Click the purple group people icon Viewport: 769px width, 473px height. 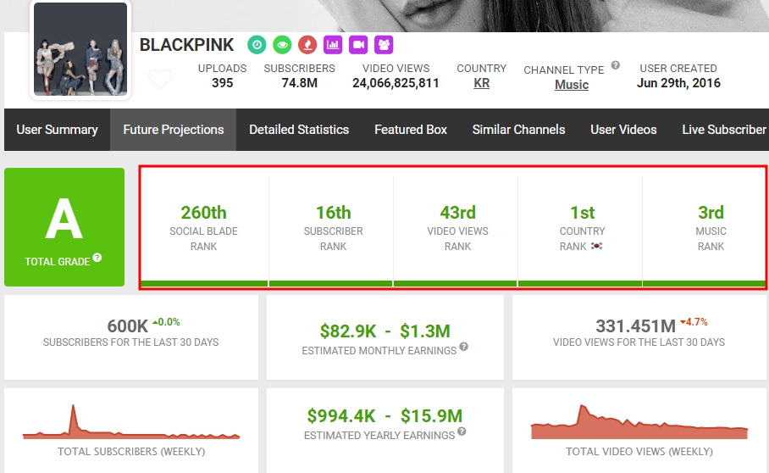pos(384,45)
